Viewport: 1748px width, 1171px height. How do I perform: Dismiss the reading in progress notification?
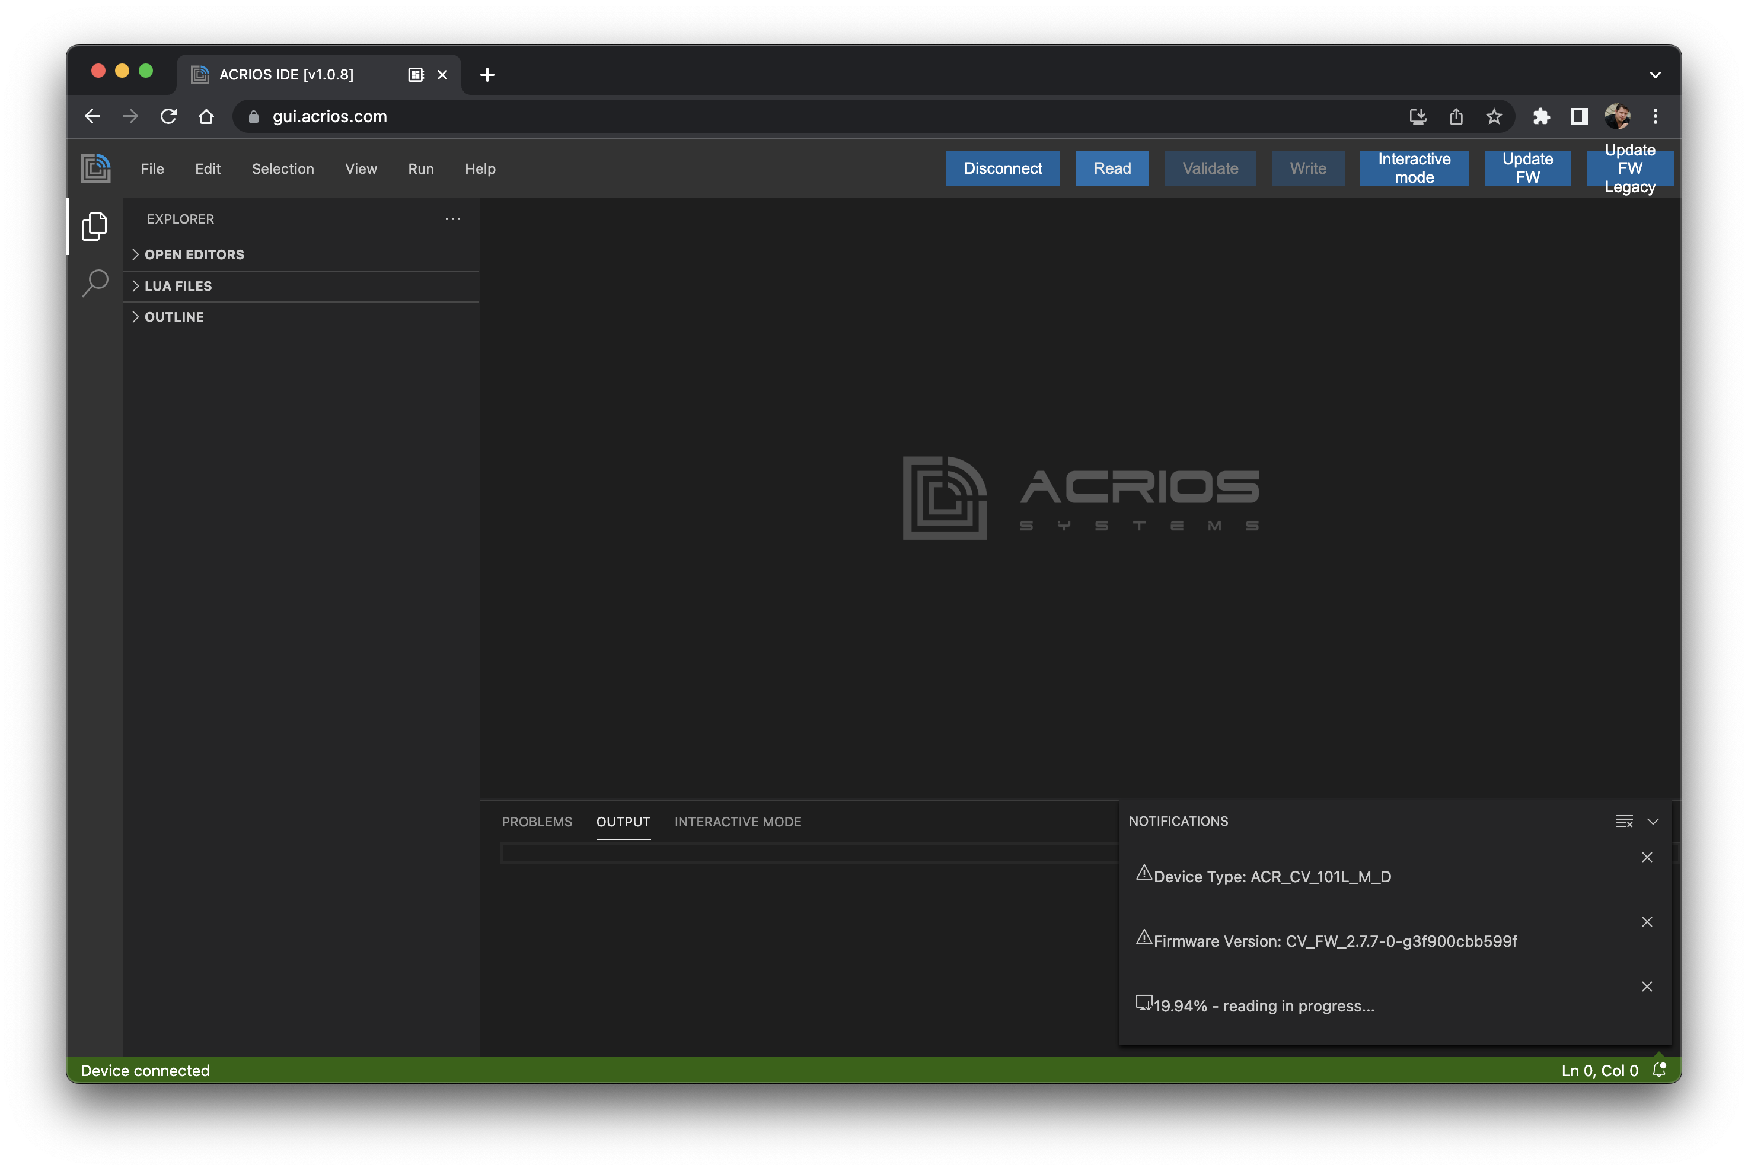[1647, 986]
